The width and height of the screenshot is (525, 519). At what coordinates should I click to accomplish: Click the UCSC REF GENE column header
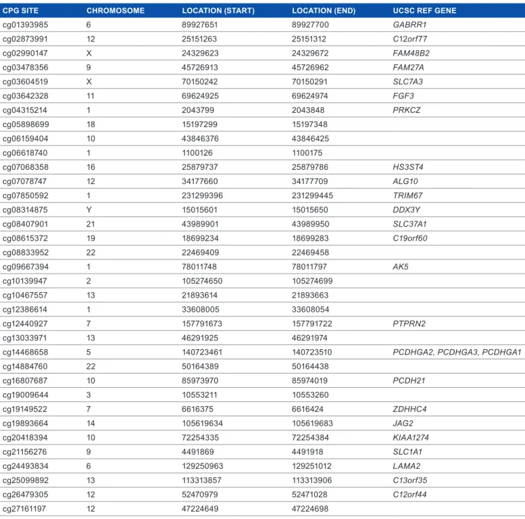424,11
